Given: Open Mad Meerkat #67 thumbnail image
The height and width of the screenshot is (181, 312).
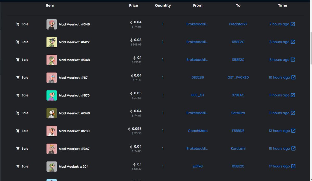Looking at the screenshot, I should tap(51, 77).
